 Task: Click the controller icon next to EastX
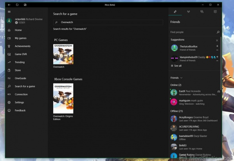coord(219,91)
